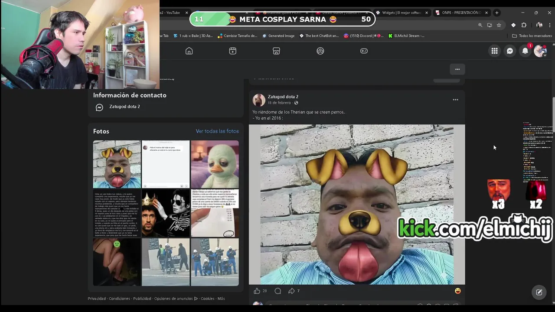Open the Facebook Gaming icon
This screenshot has width=555, height=312.
(x=364, y=51)
